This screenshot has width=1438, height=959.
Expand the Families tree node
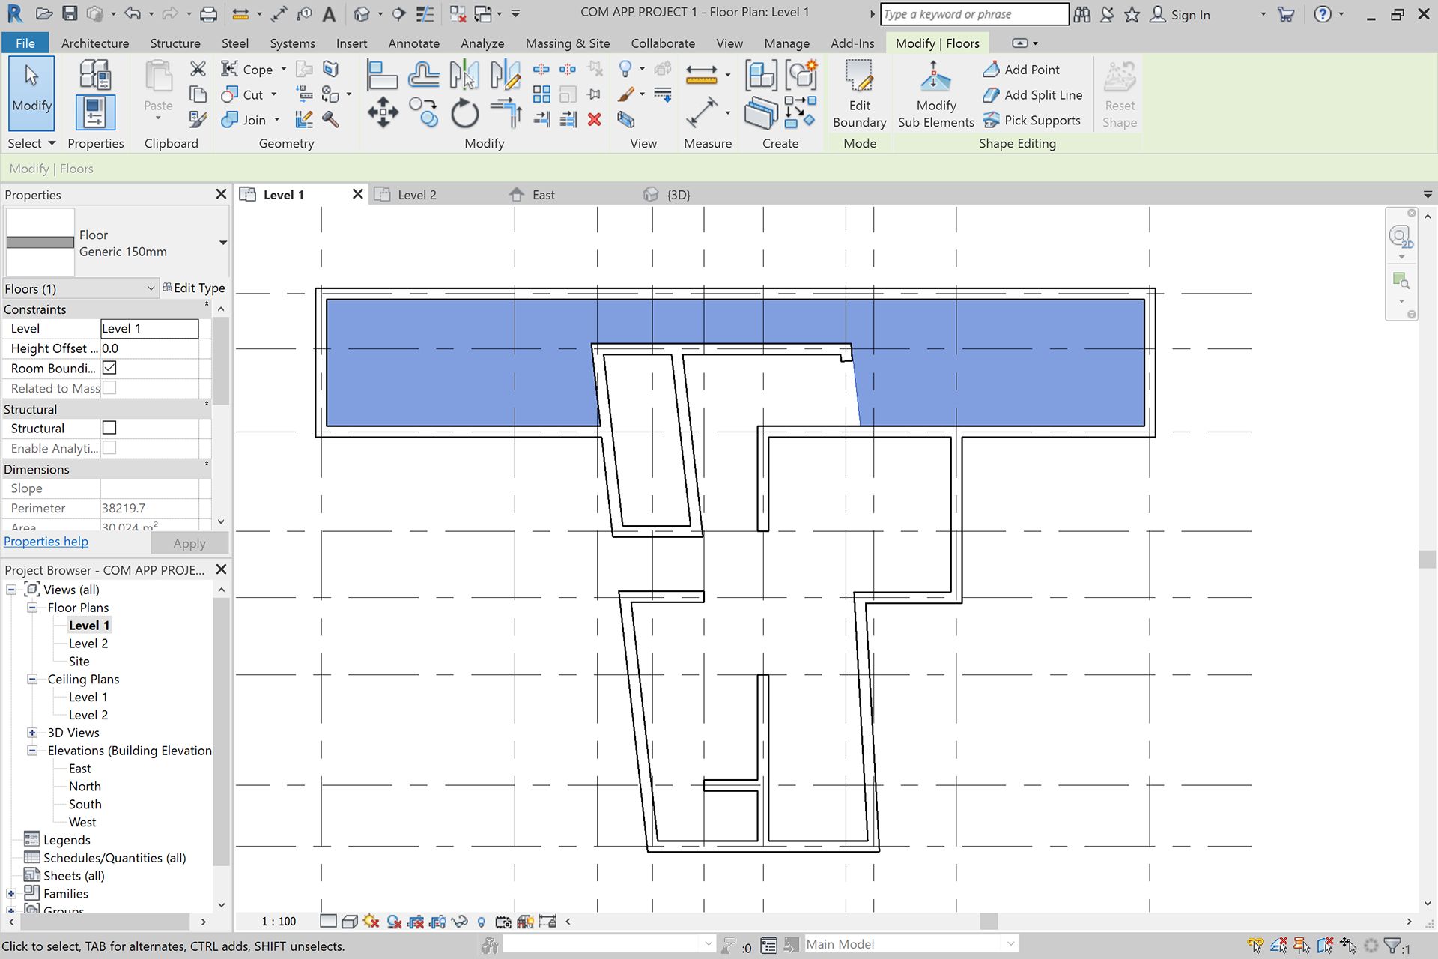[11, 893]
